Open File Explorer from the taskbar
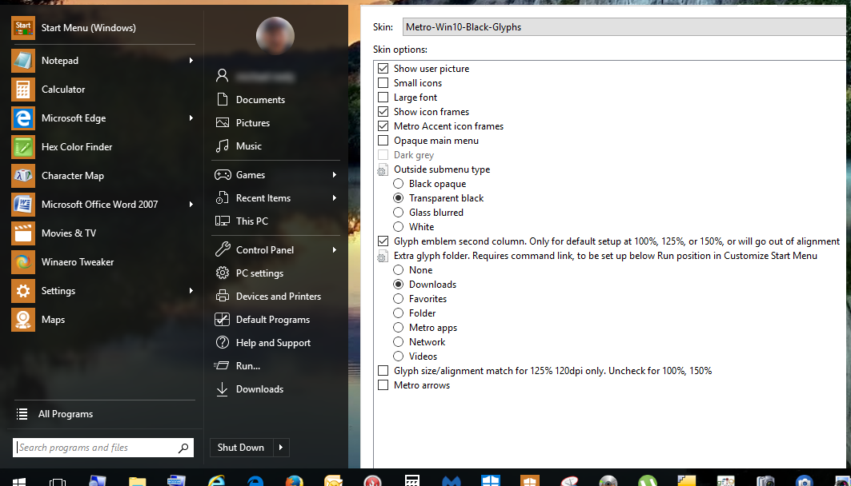The height and width of the screenshot is (486, 851). coord(138,480)
